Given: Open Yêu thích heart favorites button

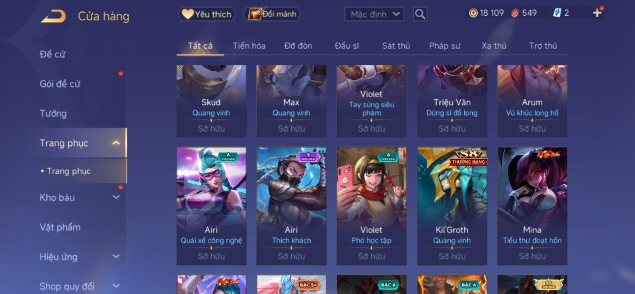Looking at the screenshot, I should (x=207, y=14).
